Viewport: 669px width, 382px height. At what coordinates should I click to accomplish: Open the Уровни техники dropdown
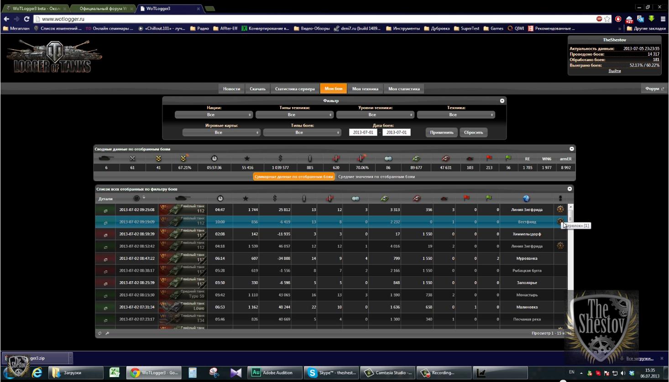pos(376,115)
